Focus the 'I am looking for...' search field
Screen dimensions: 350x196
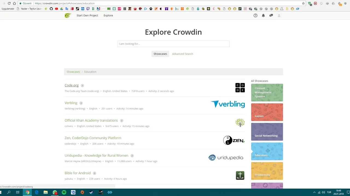coord(173,44)
